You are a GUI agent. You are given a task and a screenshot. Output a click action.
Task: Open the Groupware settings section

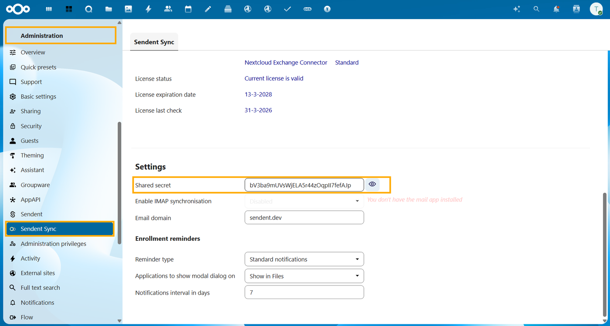tap(35, 185)
